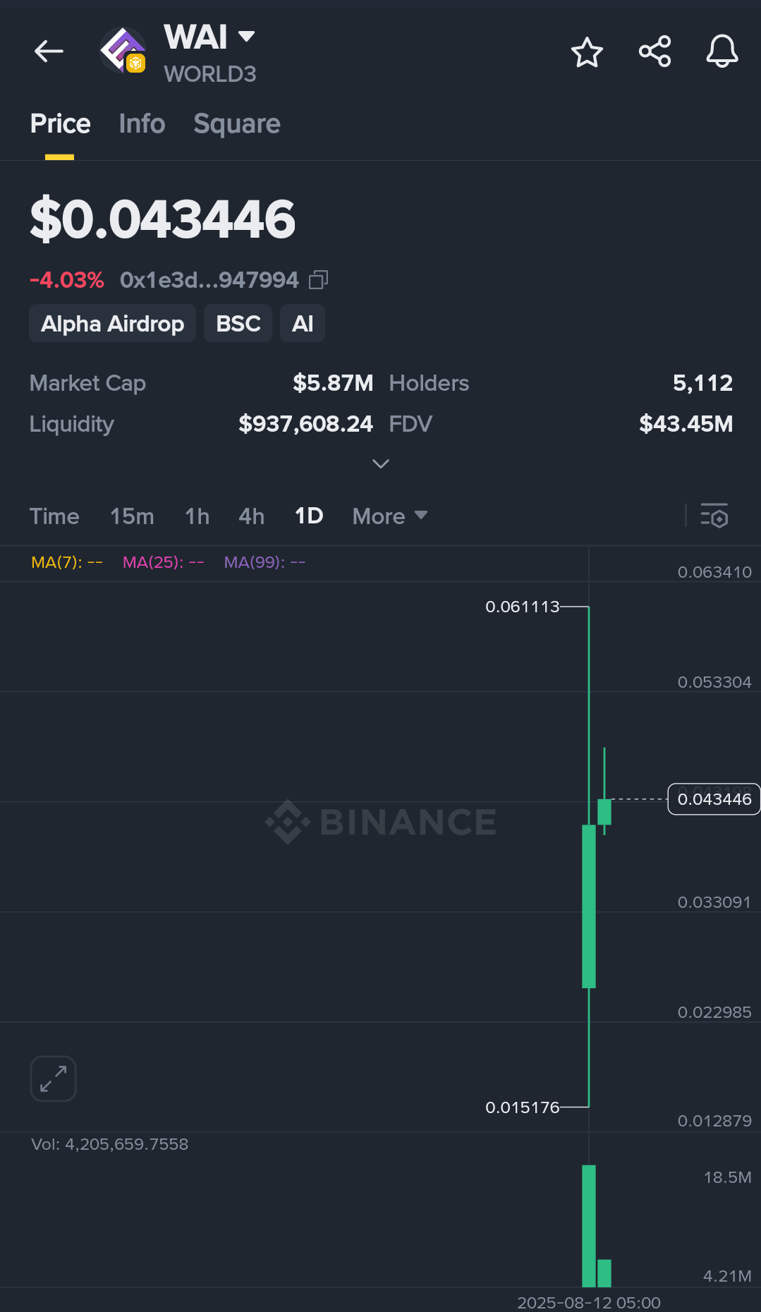Open the WAI token dropdown arrow
Screen dimensions: 761x1312
(x=246, y=36)
